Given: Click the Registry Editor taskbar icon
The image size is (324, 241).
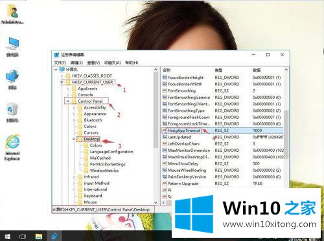Looking at the screenshot, I should [54, 236].
